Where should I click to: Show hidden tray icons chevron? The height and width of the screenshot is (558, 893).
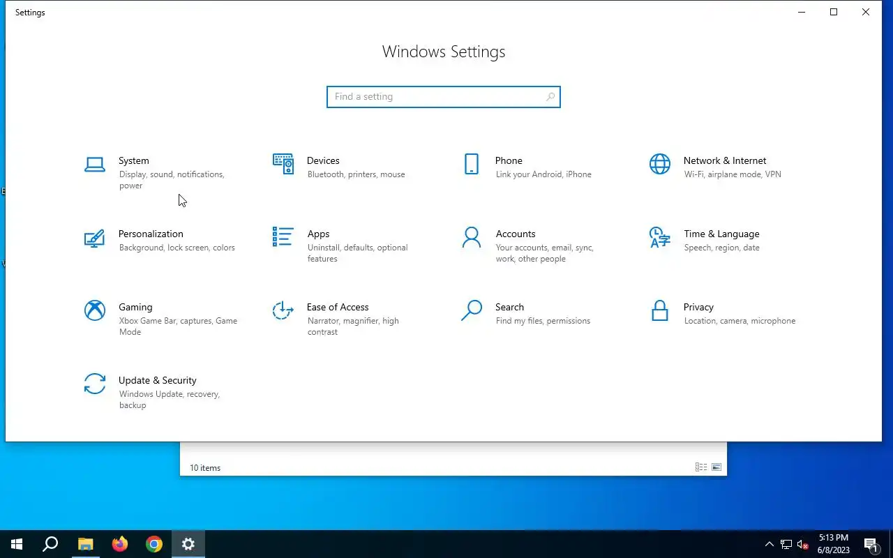click(x=770, y=544)
